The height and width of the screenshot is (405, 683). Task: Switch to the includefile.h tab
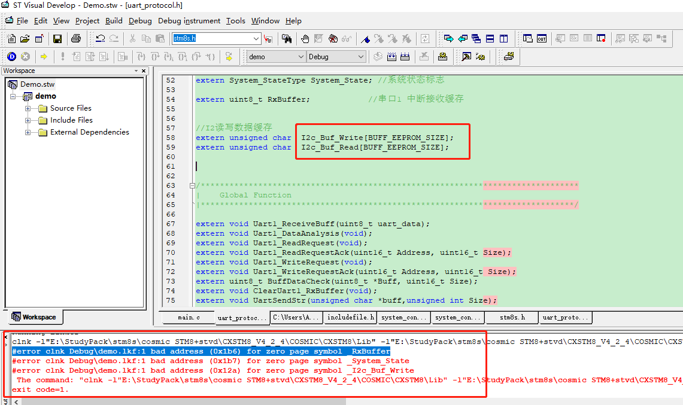coord(351,318)
